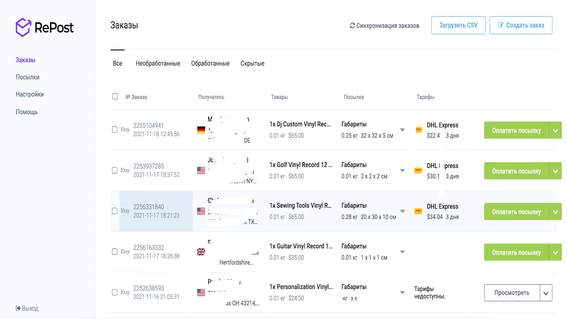This screenshot has height=319, width=567.
Task: Click the German flag icon for order 2255104941
Action: pyautogui.click(x=201, y=130)
